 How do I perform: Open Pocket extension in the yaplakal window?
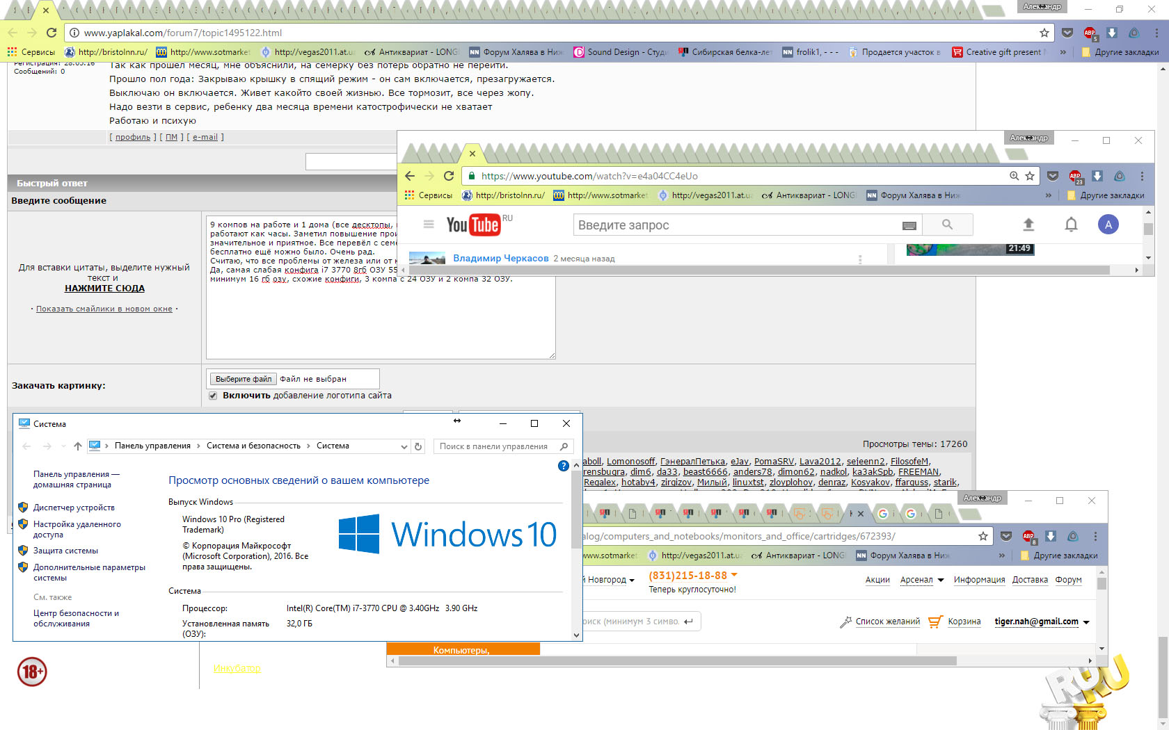(1067, 33)
